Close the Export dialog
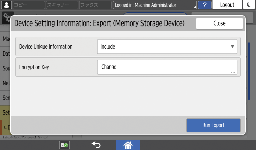 click(219, 23)
